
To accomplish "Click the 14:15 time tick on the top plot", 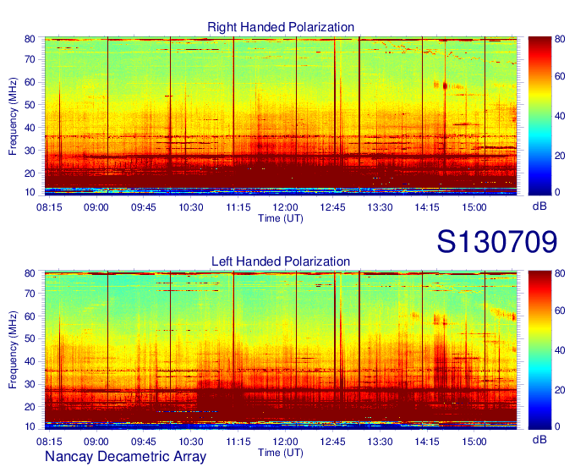I will 427,207.
